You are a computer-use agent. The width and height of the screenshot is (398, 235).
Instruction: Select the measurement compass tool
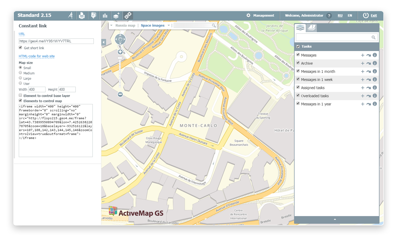pyautogui.click(x=70, y=15)
